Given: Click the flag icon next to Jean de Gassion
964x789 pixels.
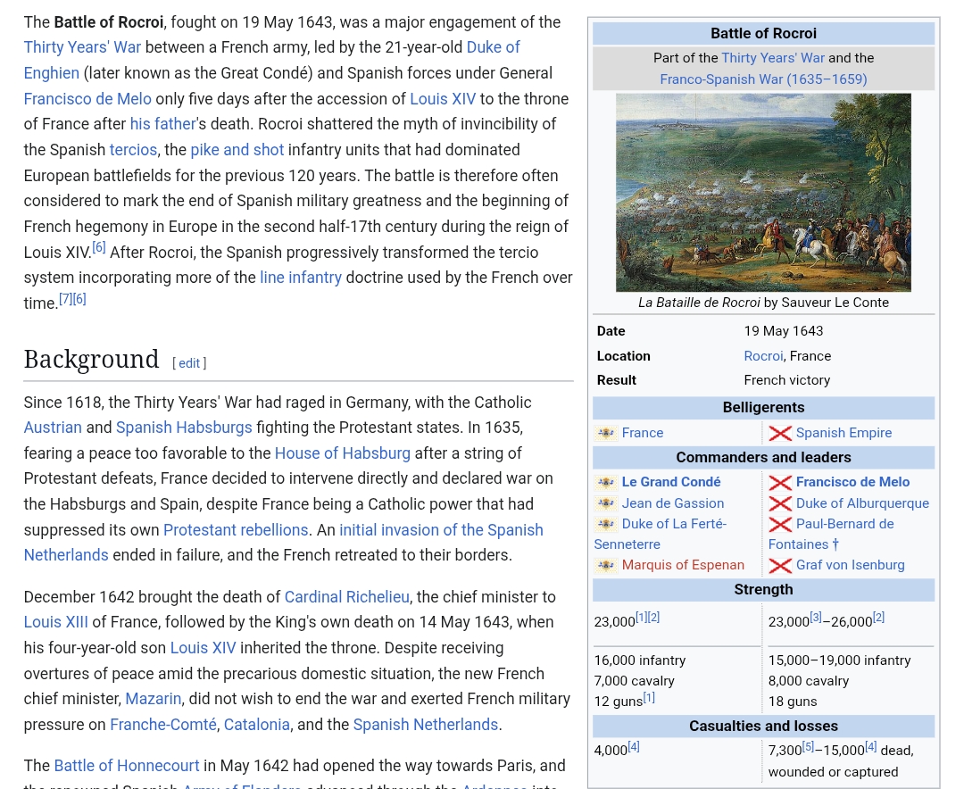Looking at the screenshot, I should (x=605, y=503).
